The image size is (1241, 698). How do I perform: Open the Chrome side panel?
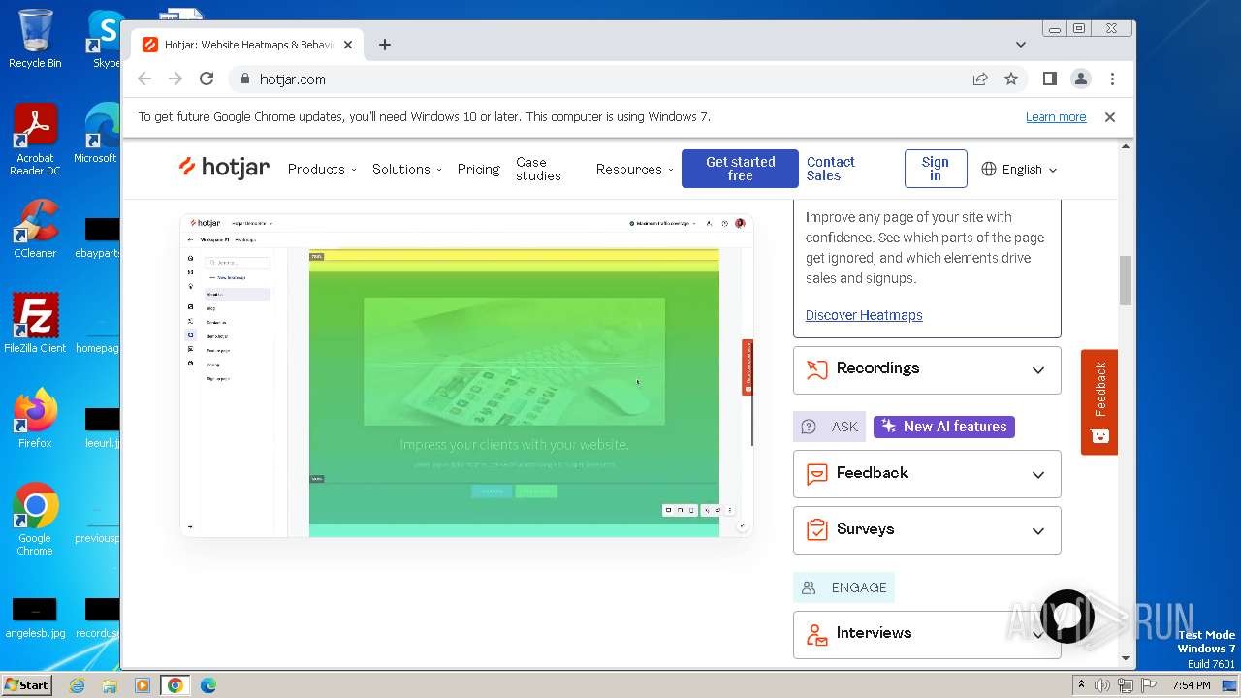tap(1049, 79)
